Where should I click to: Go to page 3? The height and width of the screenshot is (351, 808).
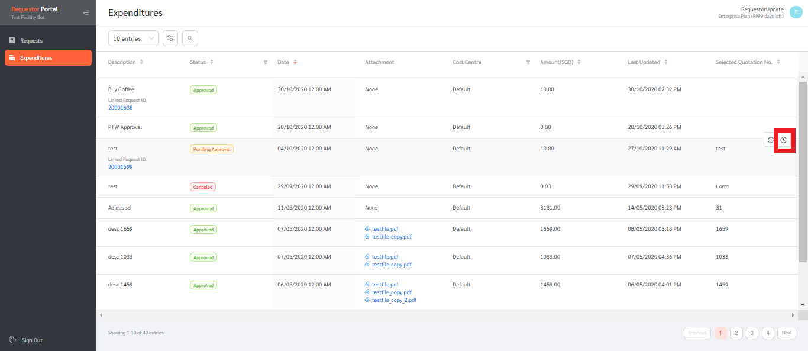(x=752, y=333)
